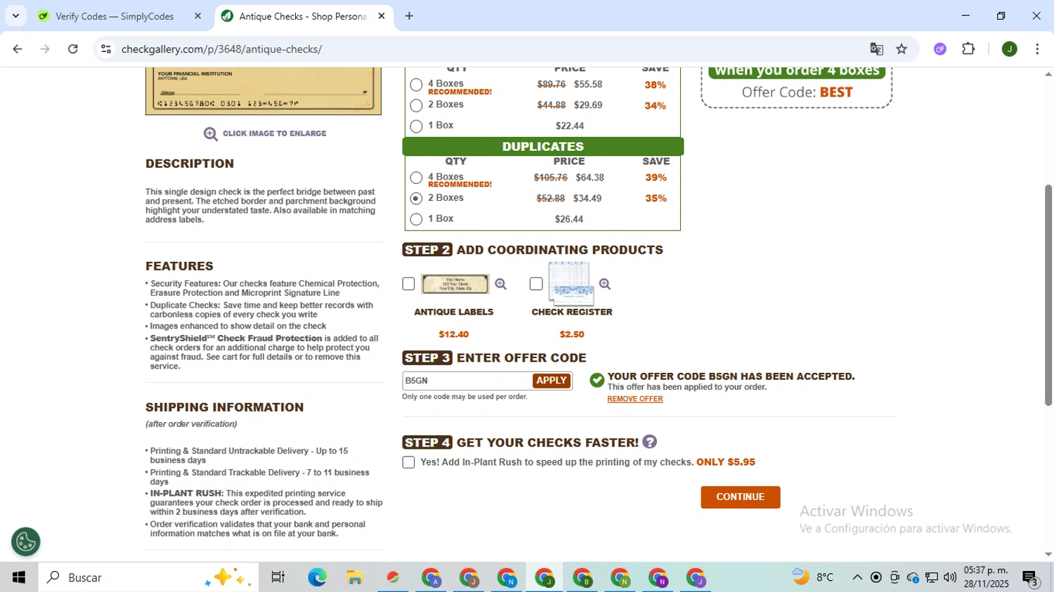Close the Verify Codes SimplyCodes tab
This screenshot has width=1054, height=592.
(x=197, y=16)
